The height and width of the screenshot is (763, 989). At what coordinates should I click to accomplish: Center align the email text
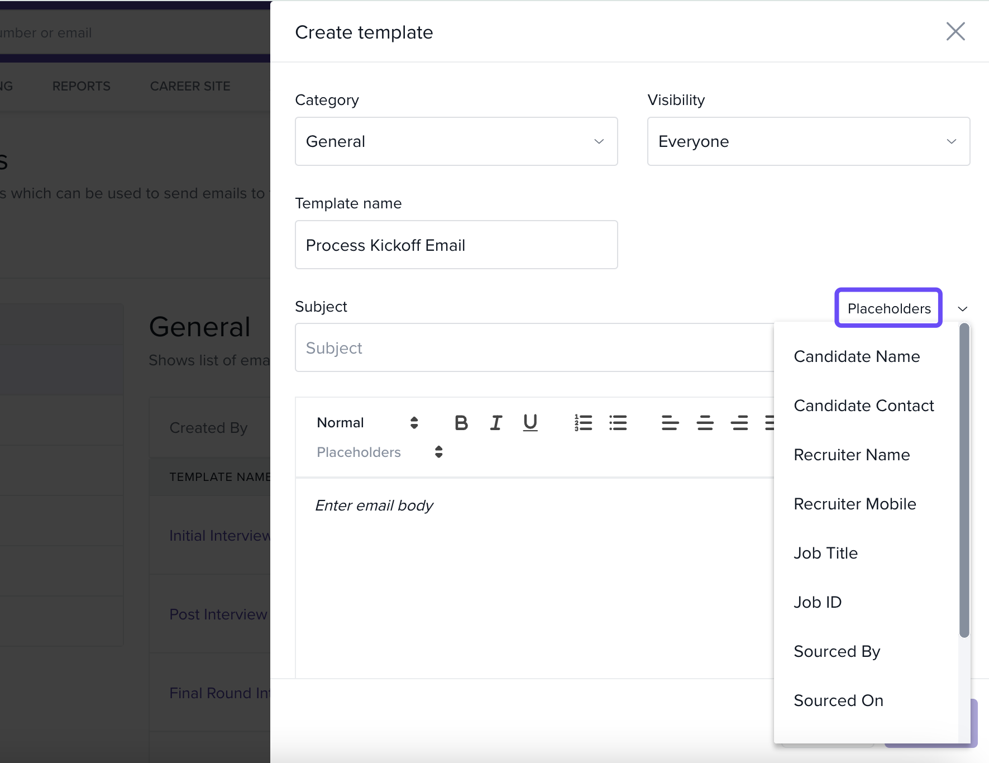coord(705,423)
